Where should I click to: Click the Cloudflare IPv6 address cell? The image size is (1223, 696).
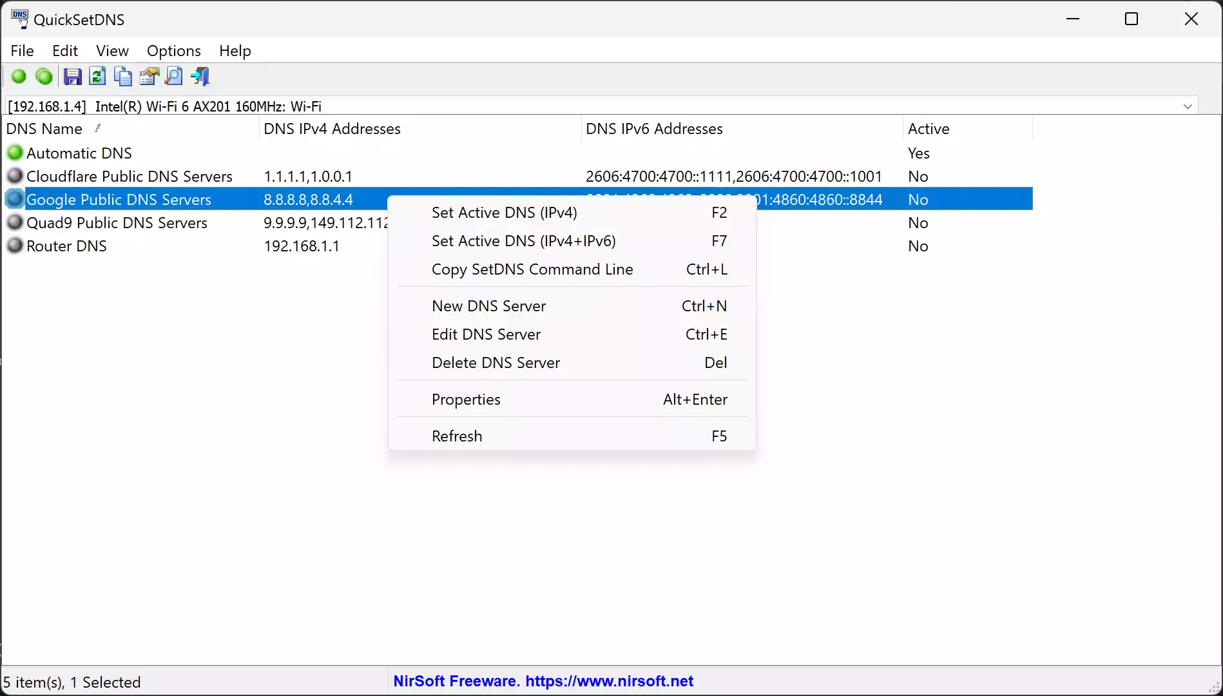tap(733, 177)
